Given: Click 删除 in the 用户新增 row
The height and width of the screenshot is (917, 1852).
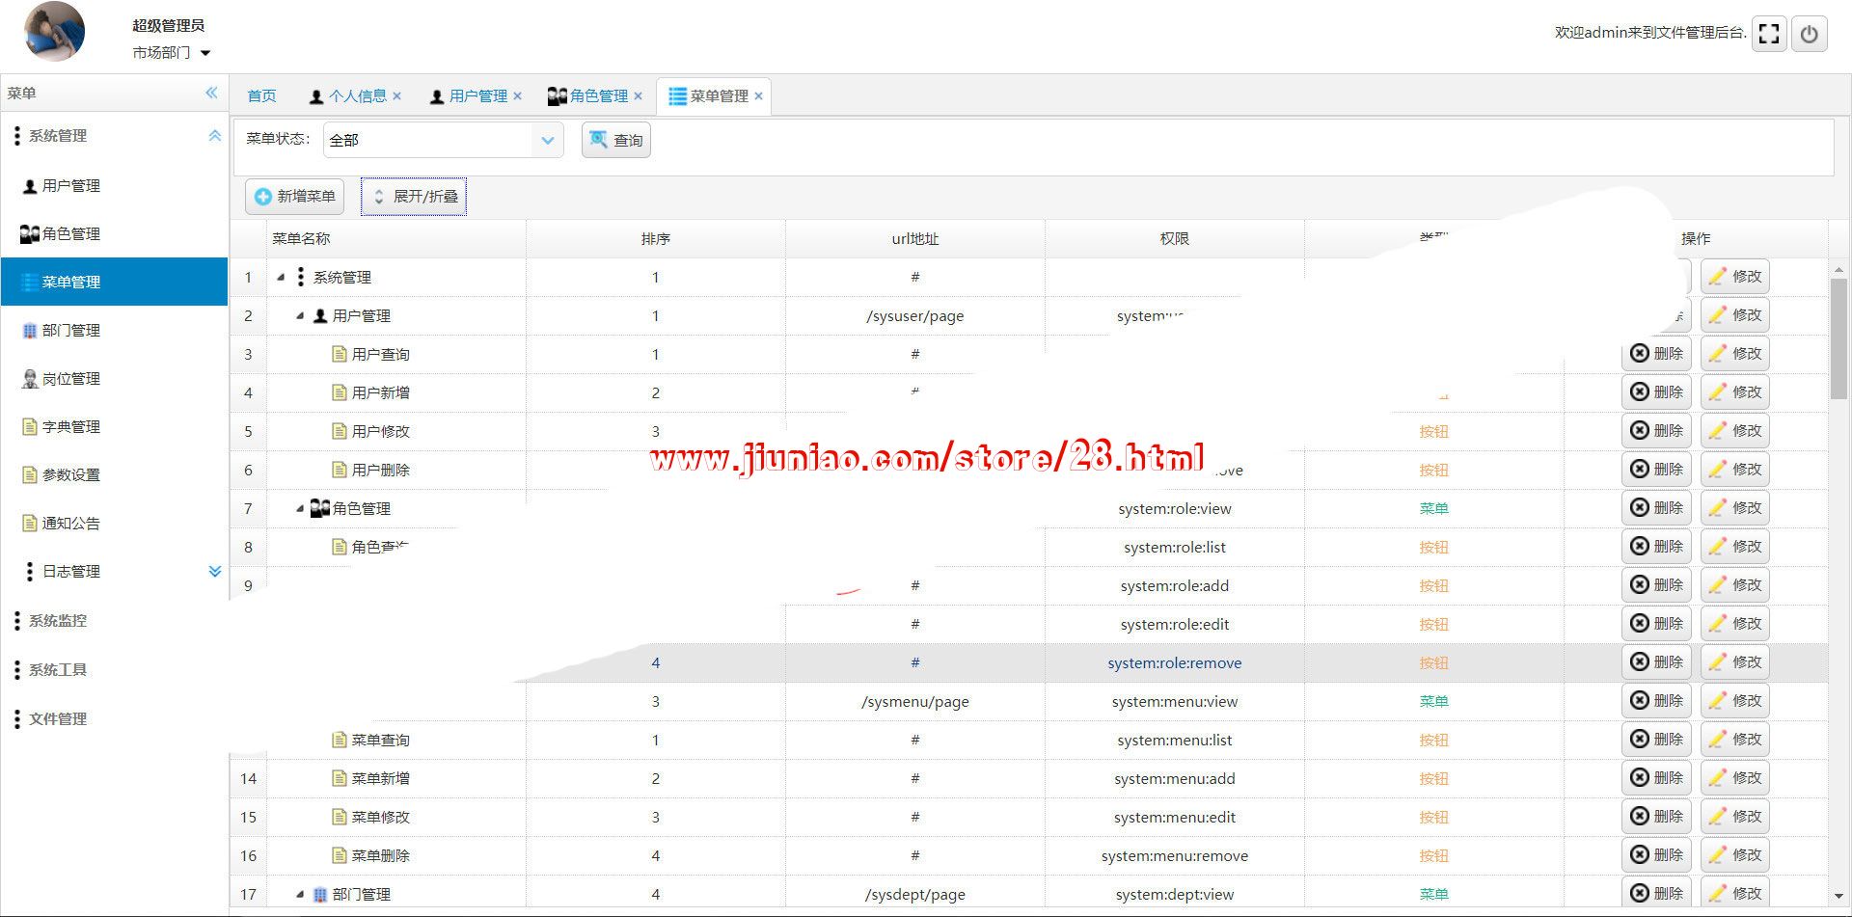Looking at the screenshot, I should point(1656,392).
